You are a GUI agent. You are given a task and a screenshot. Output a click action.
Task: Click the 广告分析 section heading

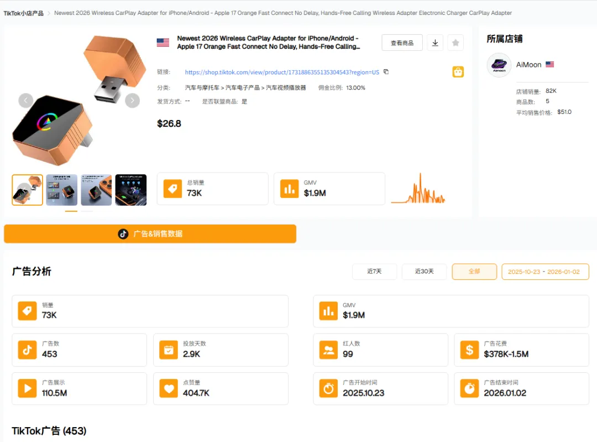32,271
